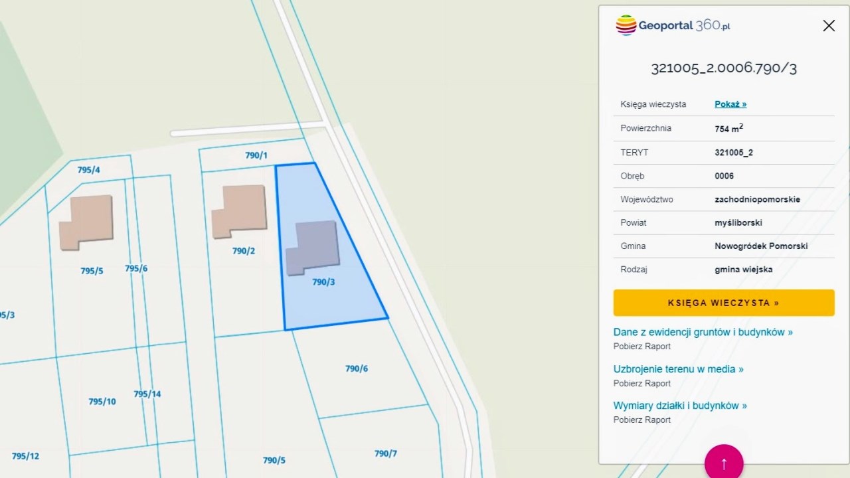This screenshot has width=850, height=478.
Task: Open the Pokaż » land register link
Action: [x=730, y=104]
